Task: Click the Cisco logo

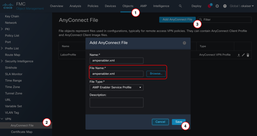Action: pyautogui.click(x=8, y=6)
